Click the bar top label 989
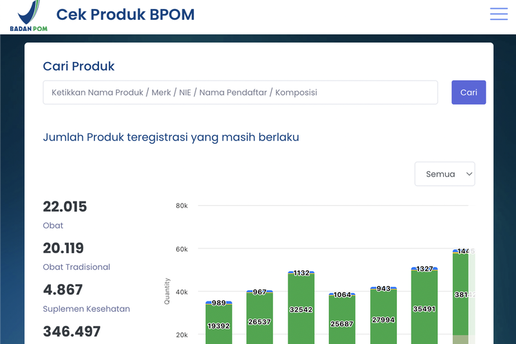This screenshot has width=516, height=344. click(x=219, y=303)
